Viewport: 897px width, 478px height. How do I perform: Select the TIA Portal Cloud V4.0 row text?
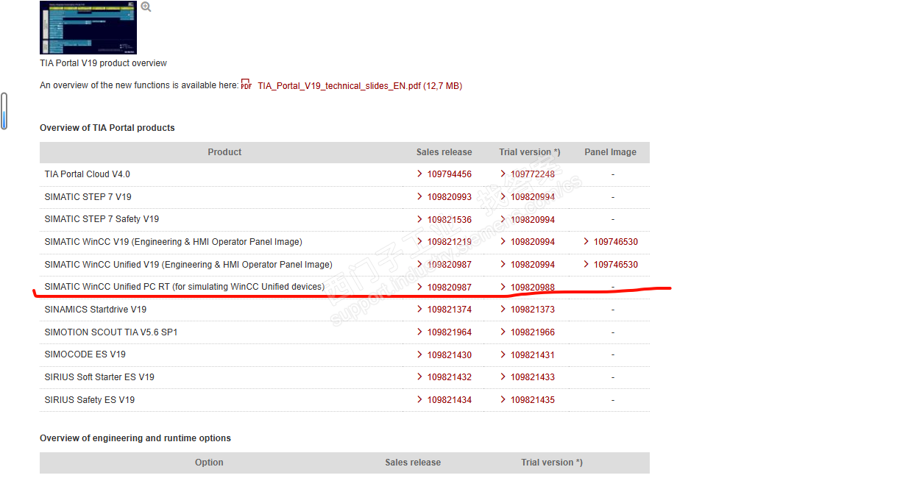88,174
